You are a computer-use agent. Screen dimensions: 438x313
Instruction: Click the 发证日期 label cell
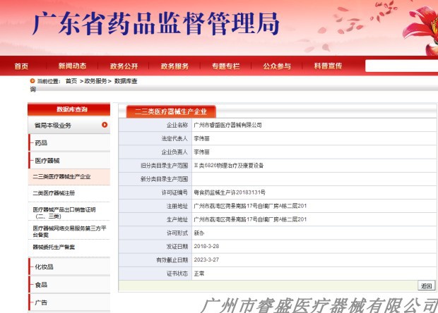tap(155, 247)
